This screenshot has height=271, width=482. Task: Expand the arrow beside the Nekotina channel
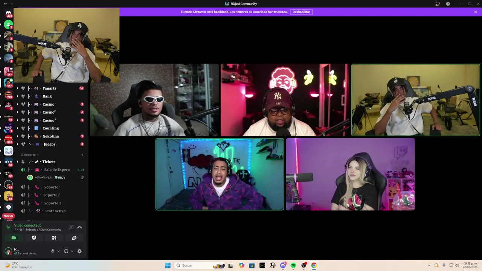tap(17, 136)
